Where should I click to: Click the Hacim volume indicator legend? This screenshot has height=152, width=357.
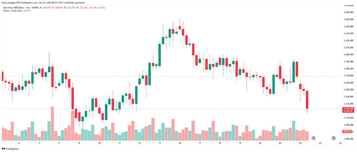[16, 11]
